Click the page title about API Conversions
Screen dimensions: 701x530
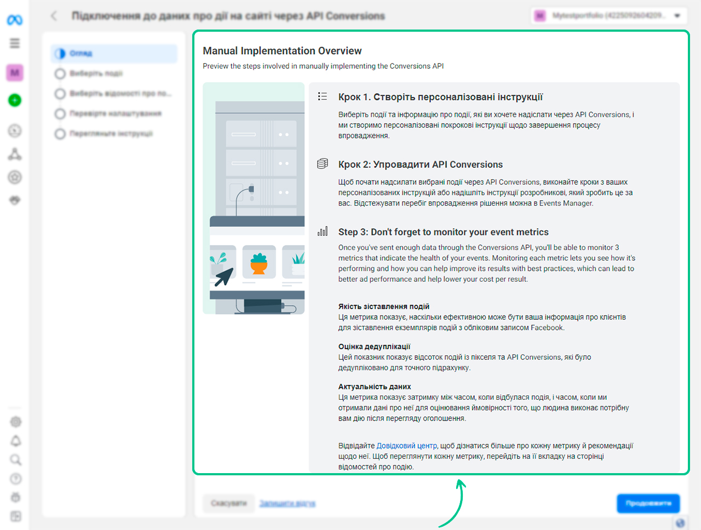(228, 16)
